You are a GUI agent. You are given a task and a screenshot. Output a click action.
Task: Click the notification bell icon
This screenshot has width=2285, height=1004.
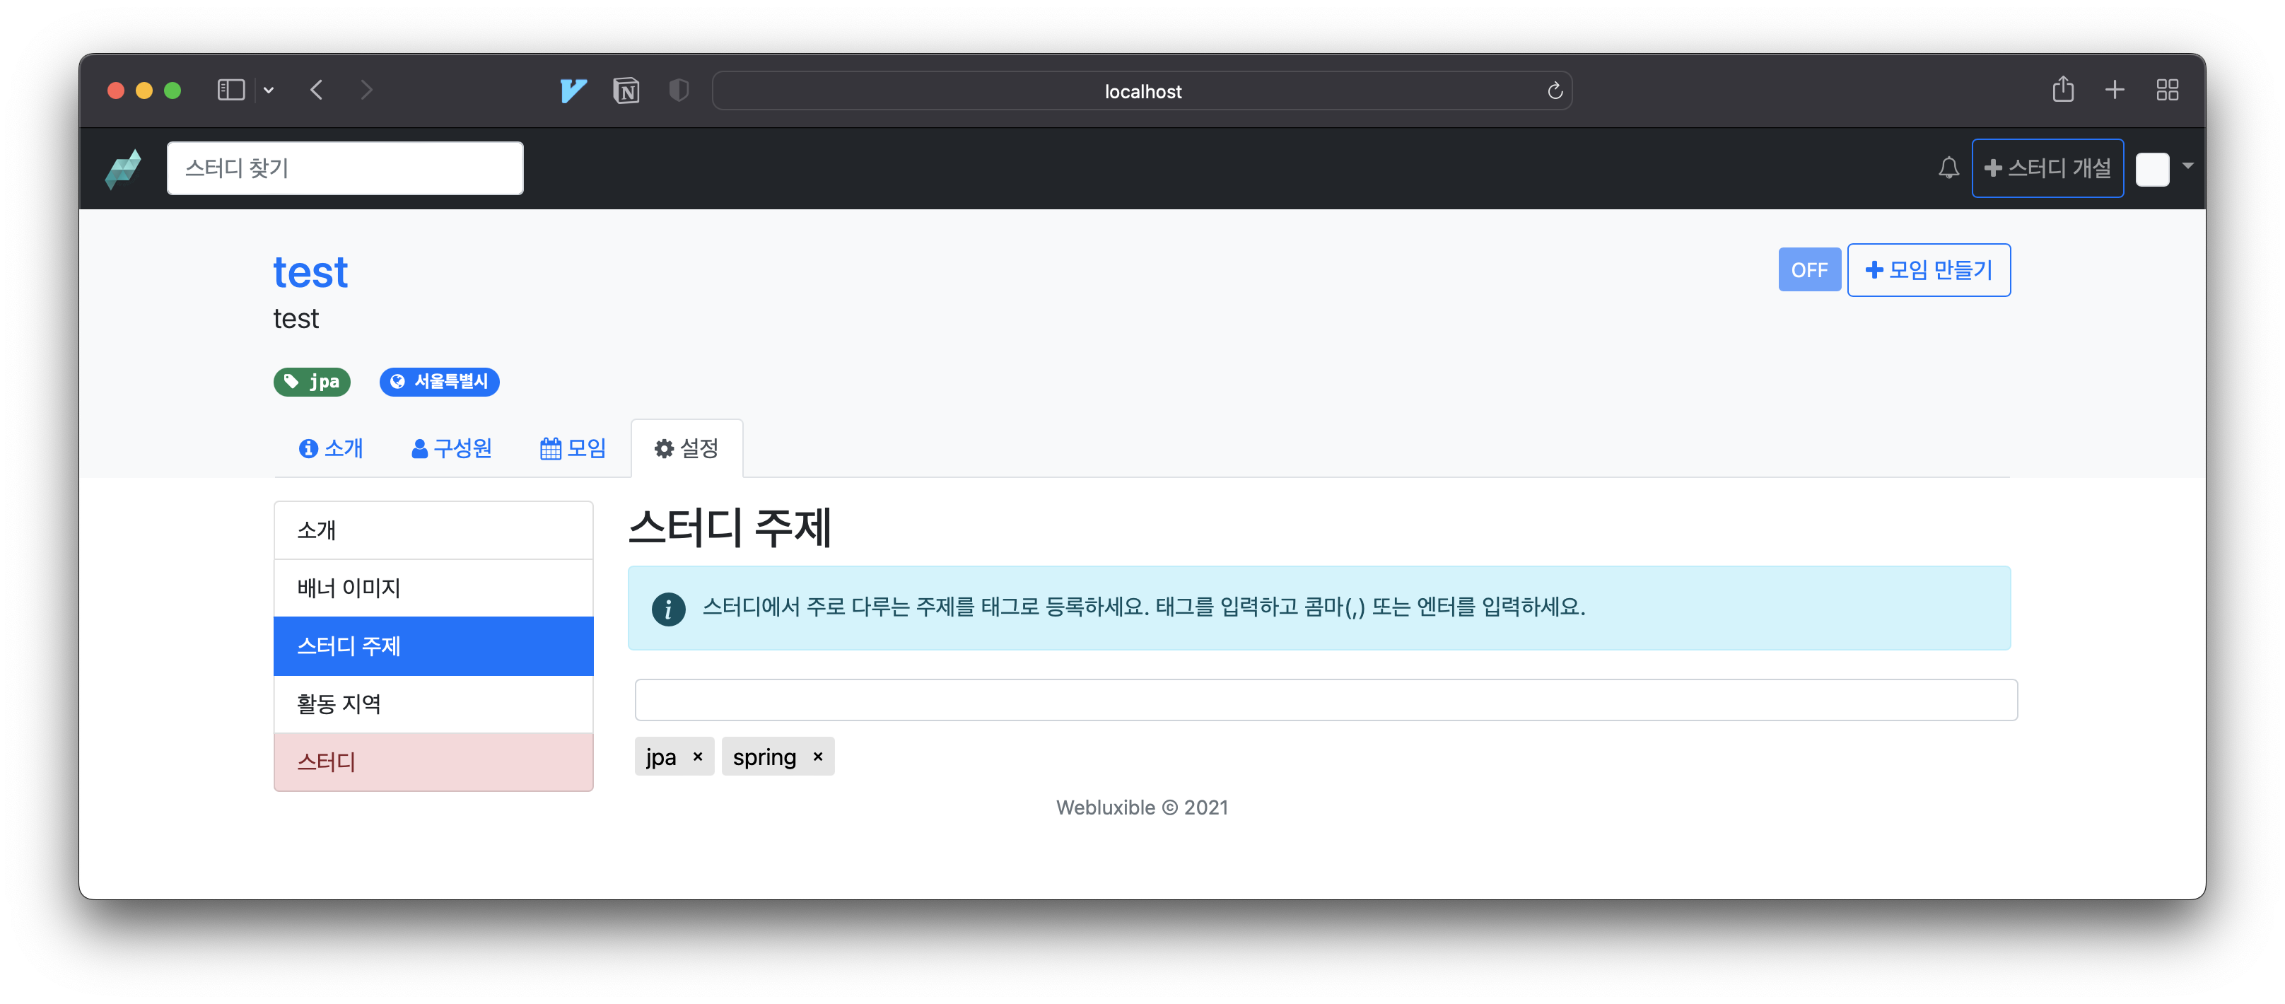point(1948,168)
